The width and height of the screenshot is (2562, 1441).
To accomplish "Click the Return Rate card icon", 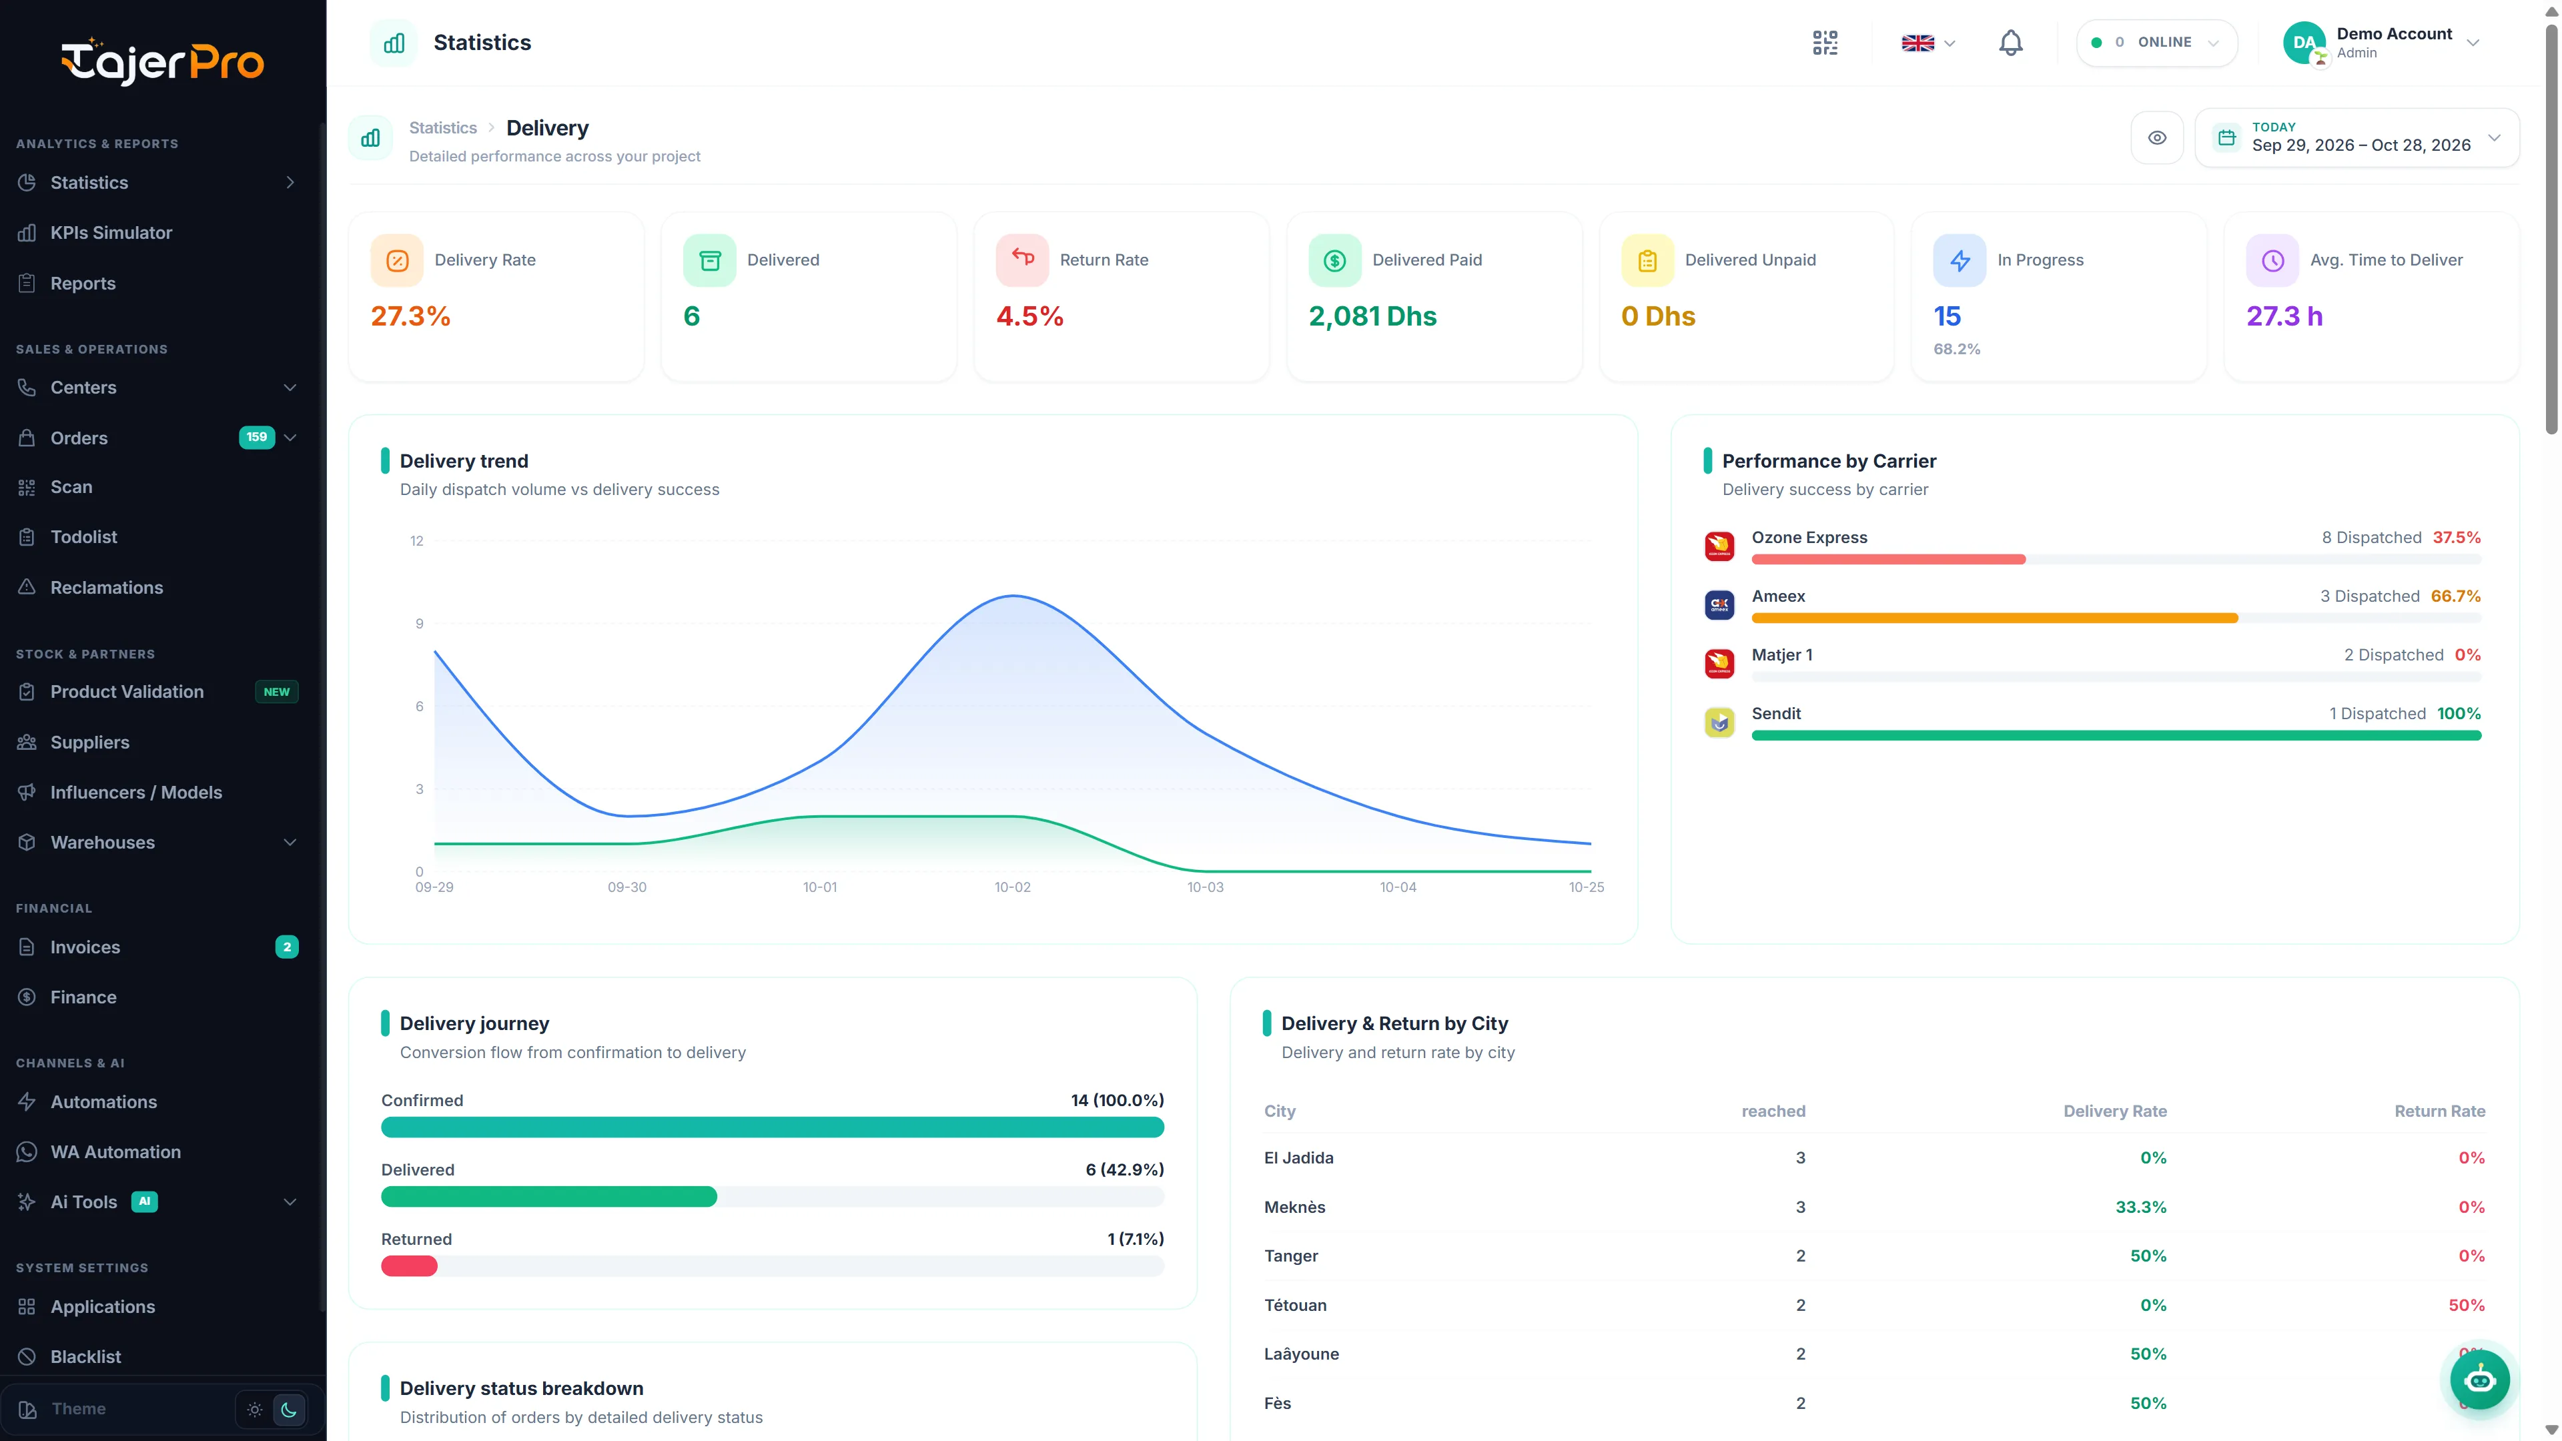I will click(1022, 261).
